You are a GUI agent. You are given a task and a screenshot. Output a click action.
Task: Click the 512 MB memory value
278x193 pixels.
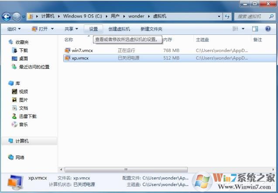point(171,58)
